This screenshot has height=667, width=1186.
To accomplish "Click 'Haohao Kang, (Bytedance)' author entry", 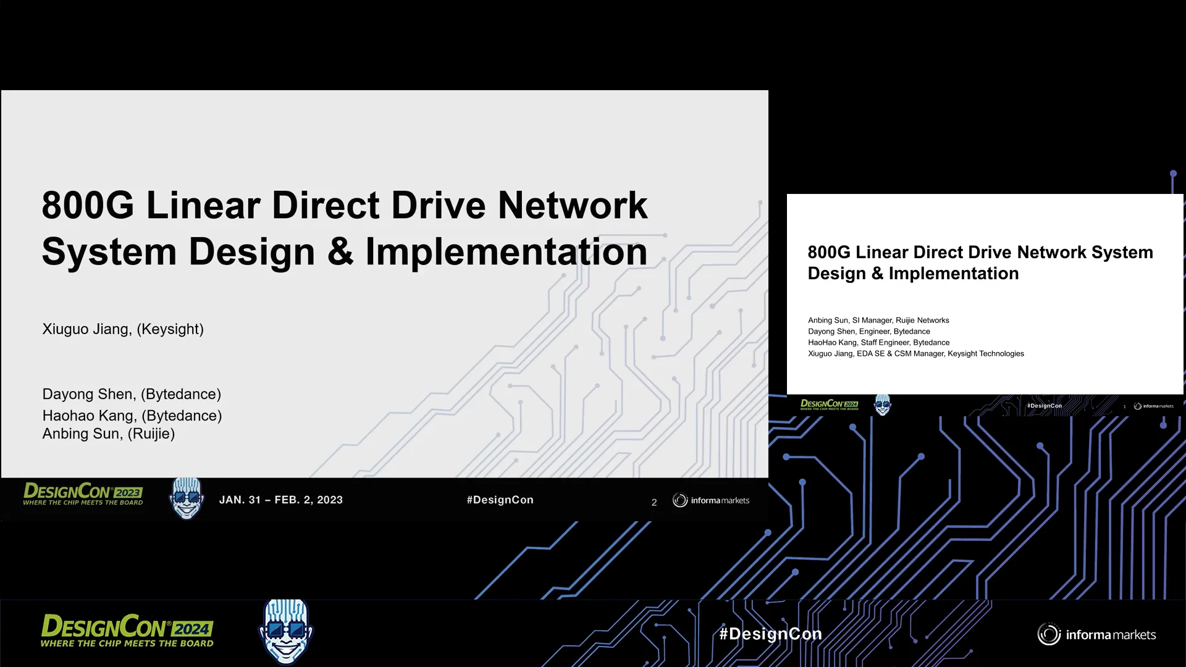I will coord(132,415).
